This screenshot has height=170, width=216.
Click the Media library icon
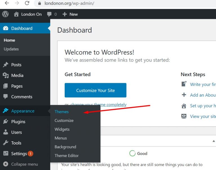click(6, 75)
